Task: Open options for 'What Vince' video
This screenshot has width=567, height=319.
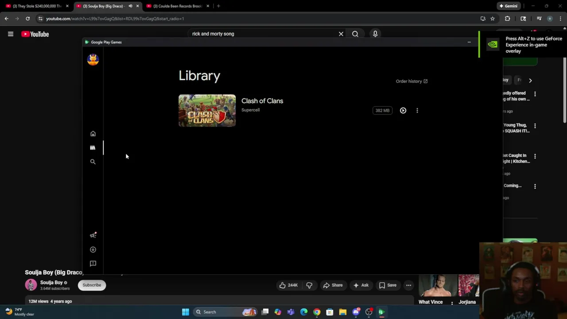Action: 452,303
